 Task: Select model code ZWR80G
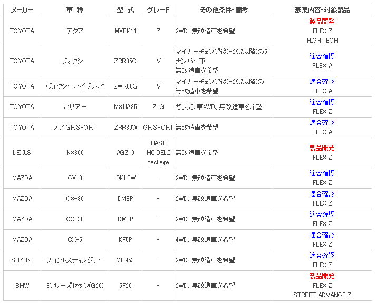[126, 86]
